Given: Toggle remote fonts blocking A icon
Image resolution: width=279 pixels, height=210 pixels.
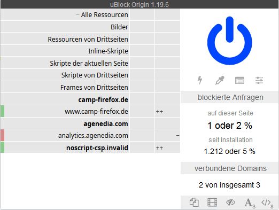Looking at the screenshot, I should coord(250,203).
